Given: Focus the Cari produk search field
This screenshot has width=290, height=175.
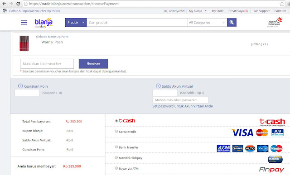Looking at the screenshot, I should click(137, 22).
